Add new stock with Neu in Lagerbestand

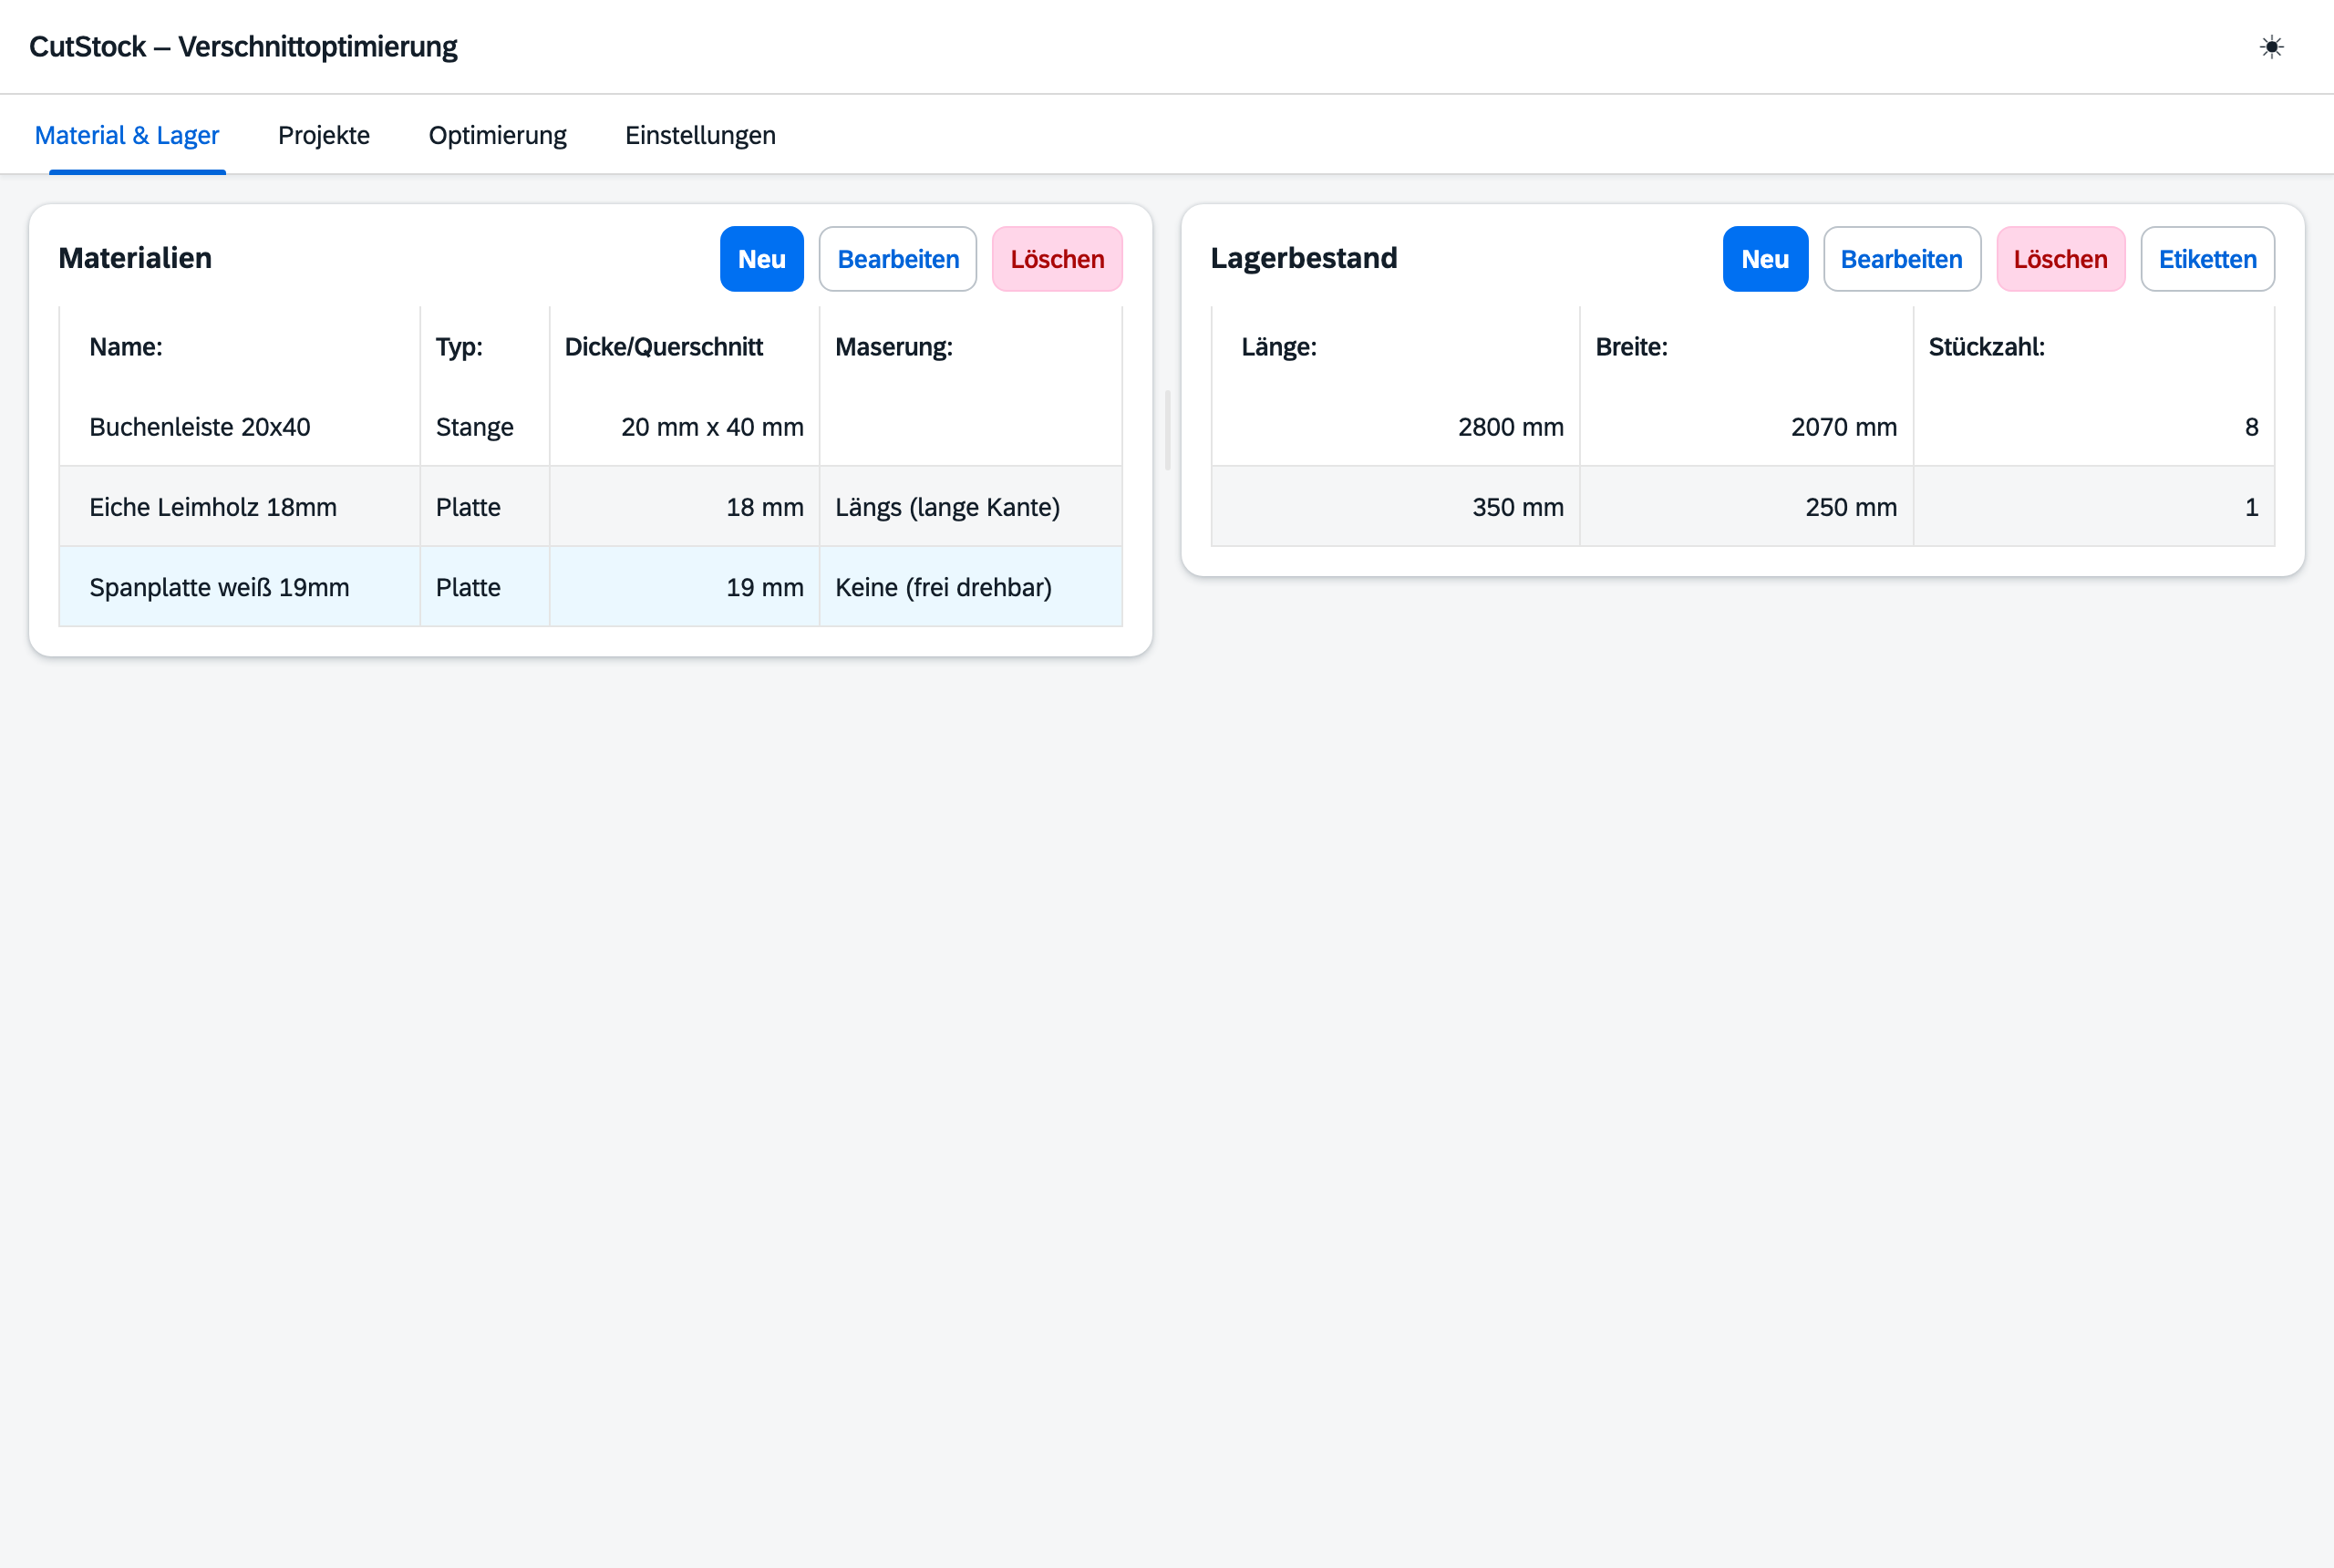click(x=1765, y=259)
